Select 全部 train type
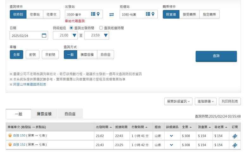Screen dimensions: 247x152 point(16,55)
